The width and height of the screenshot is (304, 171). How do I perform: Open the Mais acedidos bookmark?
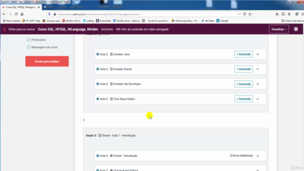(x=11, y=21)
